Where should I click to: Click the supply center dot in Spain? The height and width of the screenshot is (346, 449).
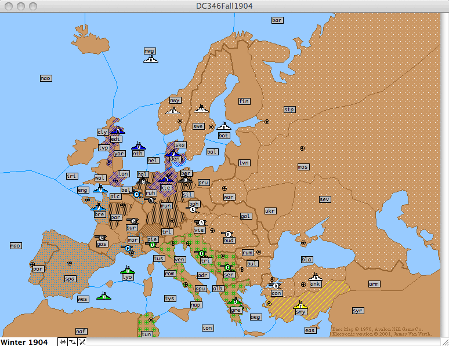tap(69, 263)
